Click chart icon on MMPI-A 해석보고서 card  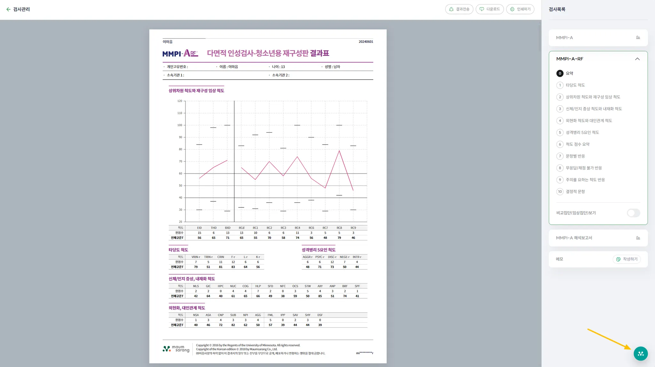638,238
